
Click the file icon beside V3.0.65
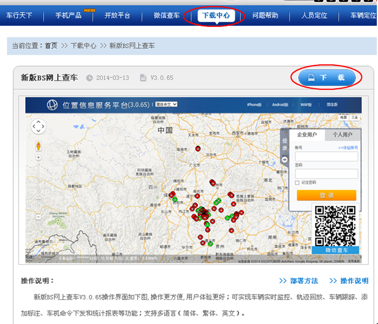tap(143, 78)
